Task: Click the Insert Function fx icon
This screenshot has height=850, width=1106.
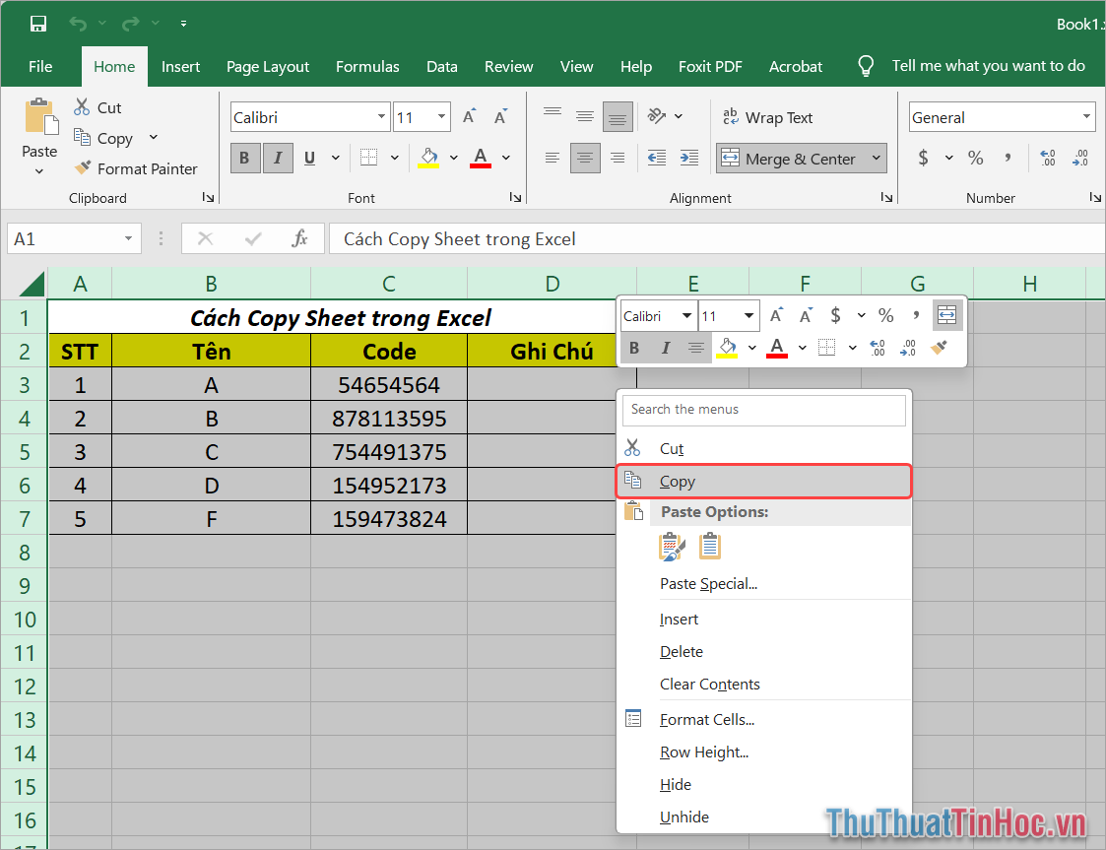Action: 299,238
